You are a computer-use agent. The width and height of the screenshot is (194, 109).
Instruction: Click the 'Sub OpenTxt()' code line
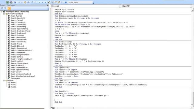pyautogui.click(x=62, y=81)
